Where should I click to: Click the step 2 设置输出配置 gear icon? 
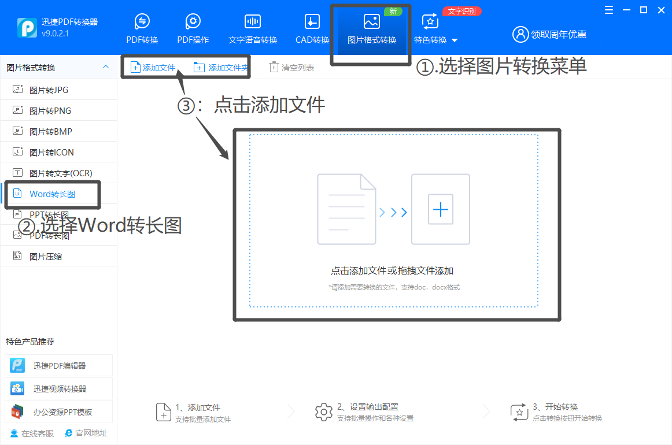pos(324,412)
